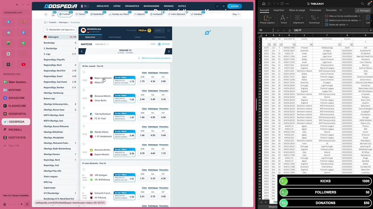Expand Excel formula bar arrow
This screenshot has height=209, width=373.
pos(371,30)
